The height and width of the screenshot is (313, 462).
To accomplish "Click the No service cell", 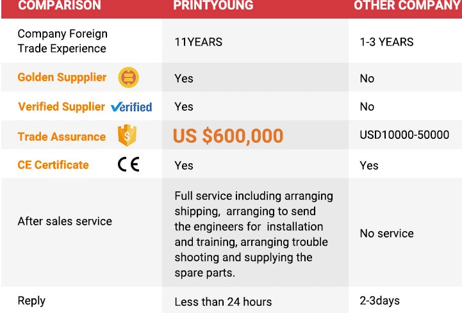I will [386, 234].
